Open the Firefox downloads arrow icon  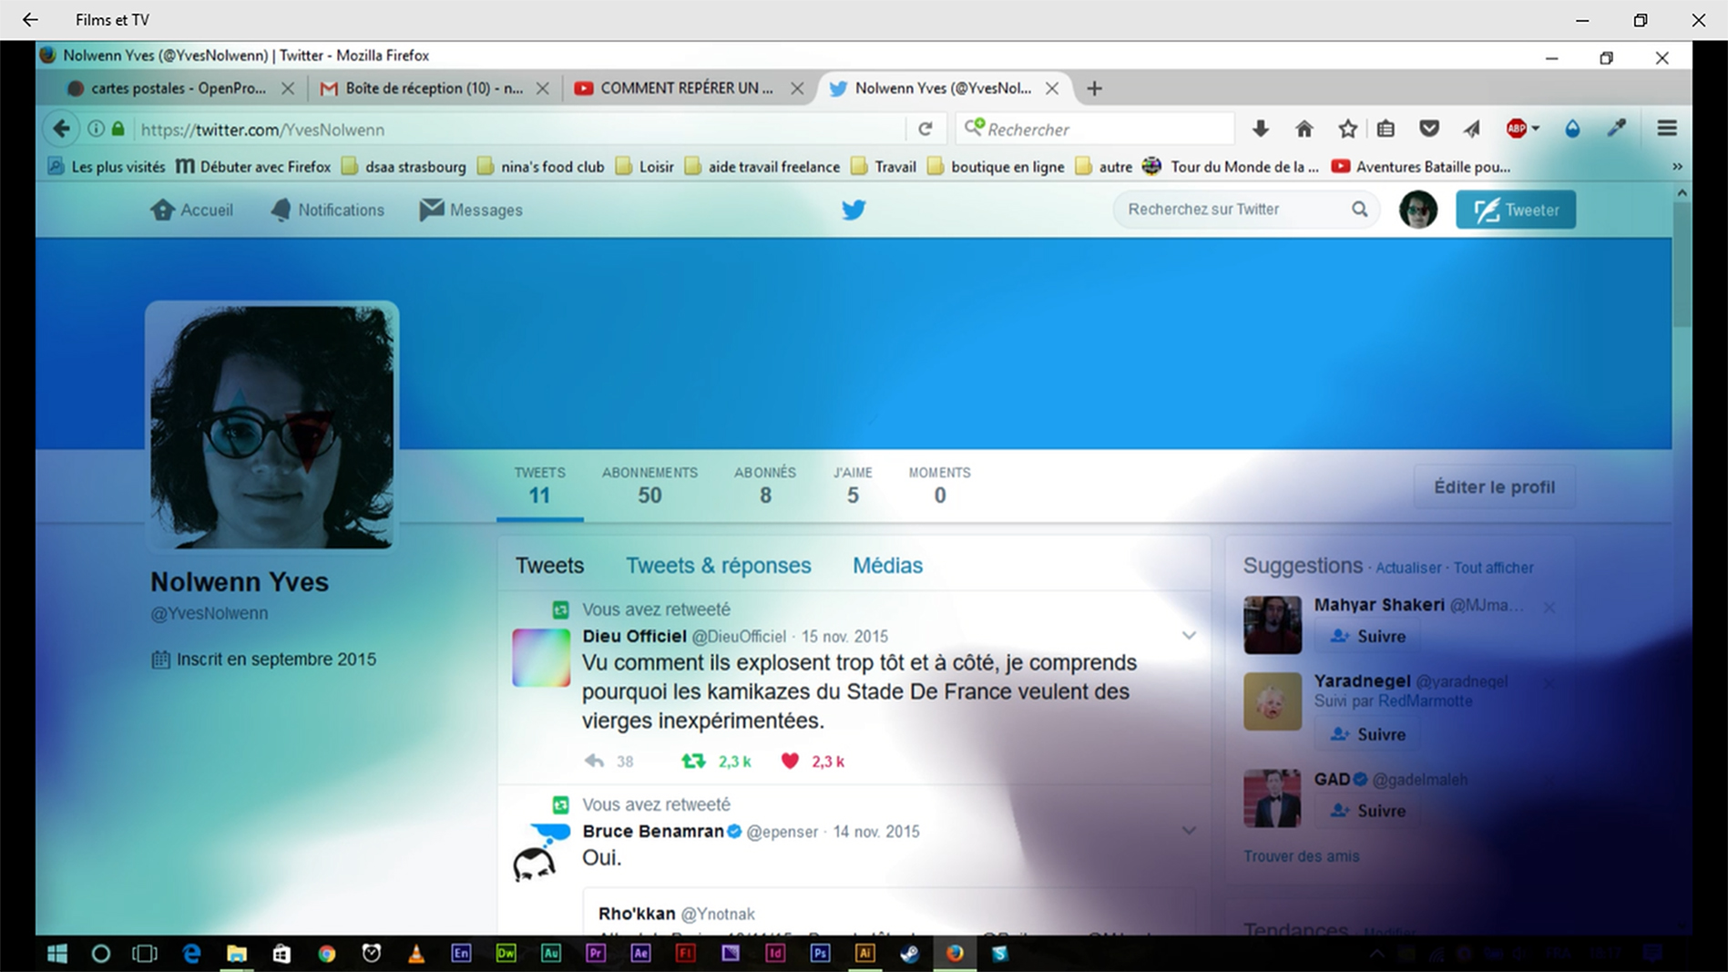pos(1261,129)
